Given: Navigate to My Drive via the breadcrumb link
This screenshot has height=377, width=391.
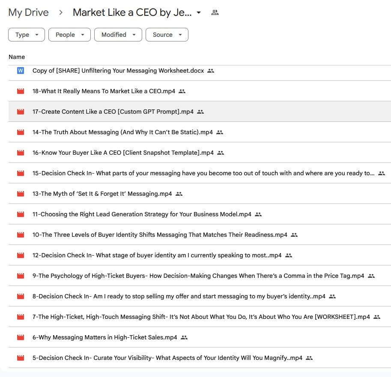Looking at the screenshot, I should [x=28, y=12].
